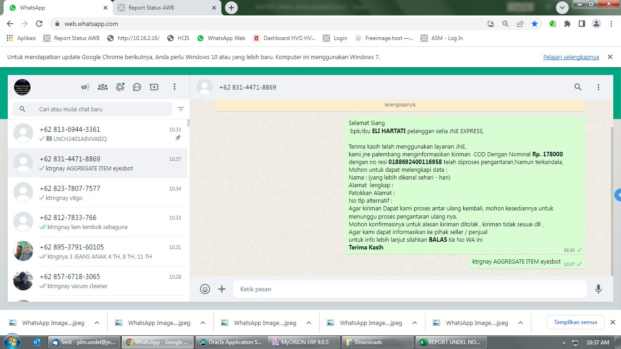Switch to Oracle Application taskbar window
The image size is (621, 349).
(x=231, y=342)
